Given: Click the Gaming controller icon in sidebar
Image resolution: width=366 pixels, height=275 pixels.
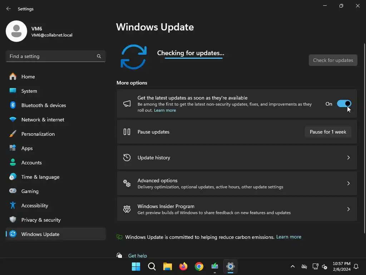Looking at the screenshot, I should (13, 191).
